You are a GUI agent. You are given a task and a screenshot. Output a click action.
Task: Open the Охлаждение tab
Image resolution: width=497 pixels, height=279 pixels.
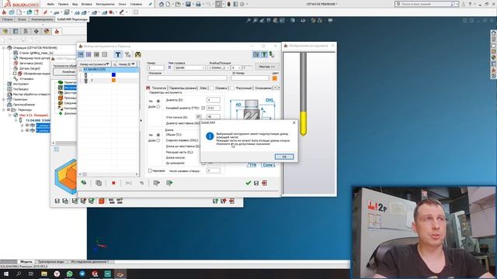click(262, 88)
